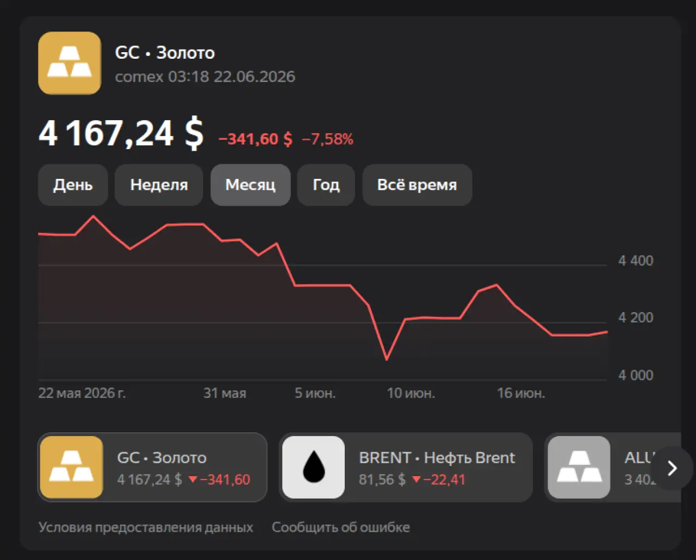The height and width of the screenshot is (560, 696).
Task: Click the 4 167,24 $ price value
Action: (121, 133)
